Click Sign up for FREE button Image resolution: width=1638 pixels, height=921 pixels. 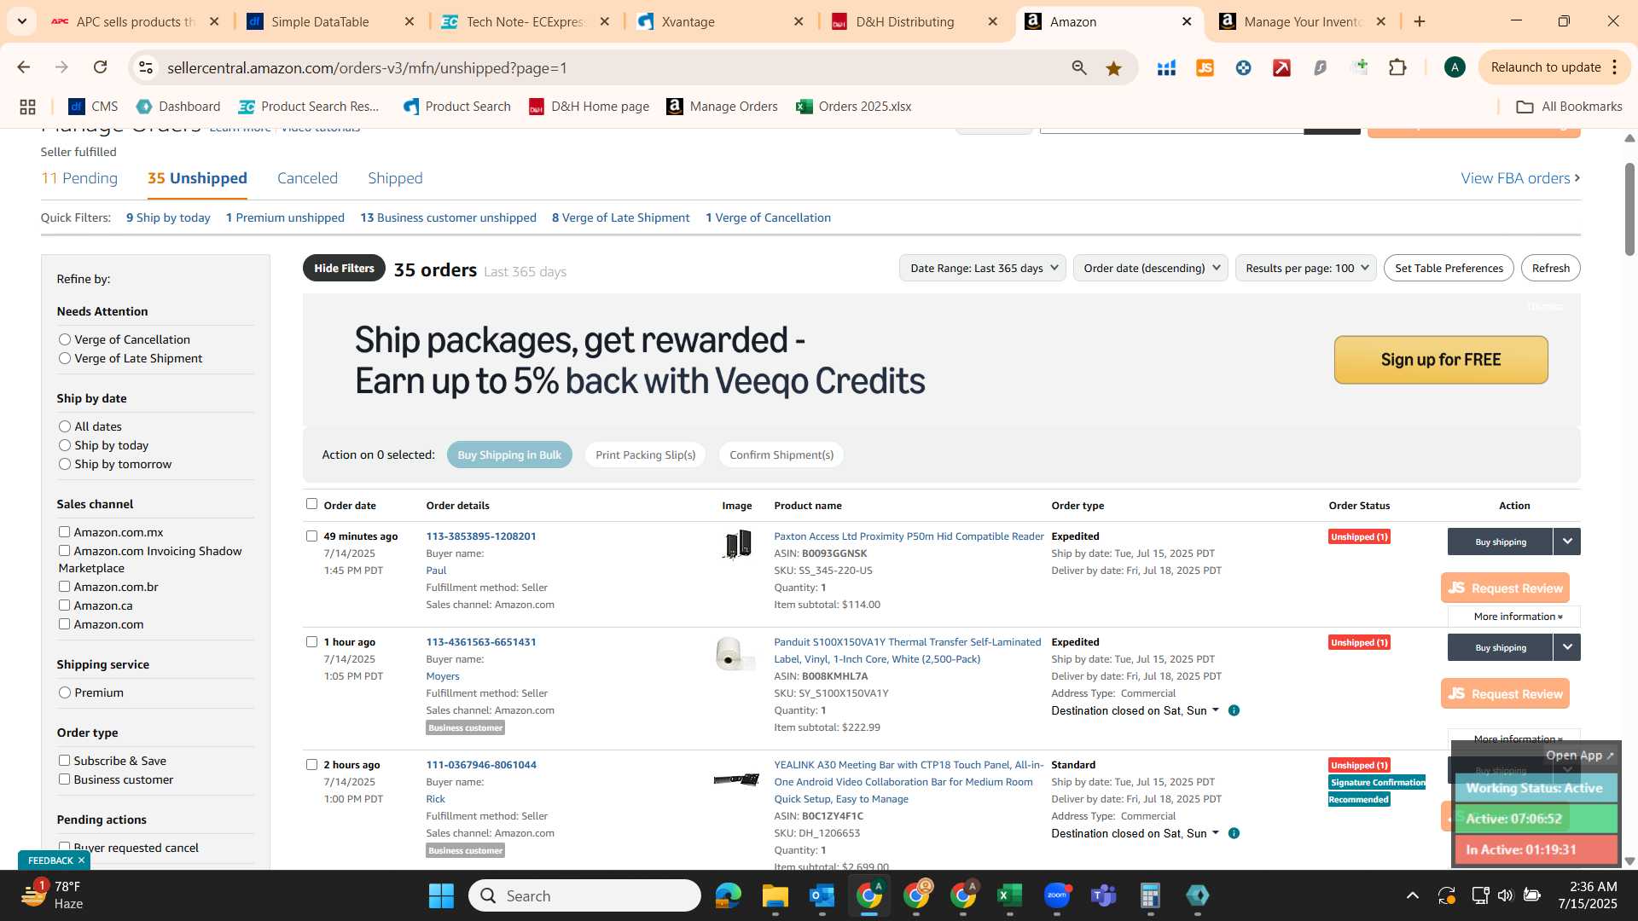pyautogui.click(x=1441, y=360)
